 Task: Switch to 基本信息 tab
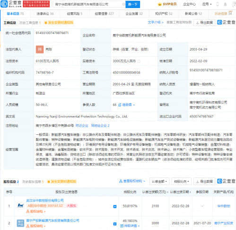15,14
